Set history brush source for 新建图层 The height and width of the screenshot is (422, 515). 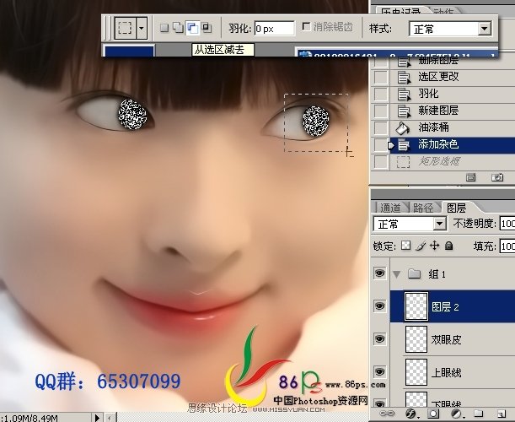point(381,111)
